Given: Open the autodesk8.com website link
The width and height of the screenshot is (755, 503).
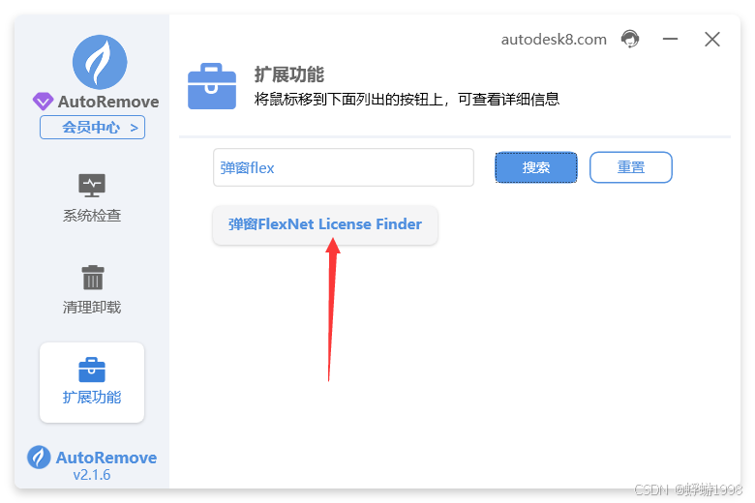Looking at the screenshot, I should 554,40.
